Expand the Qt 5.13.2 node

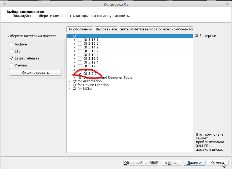pyautogui.click(x=75, y=51)
